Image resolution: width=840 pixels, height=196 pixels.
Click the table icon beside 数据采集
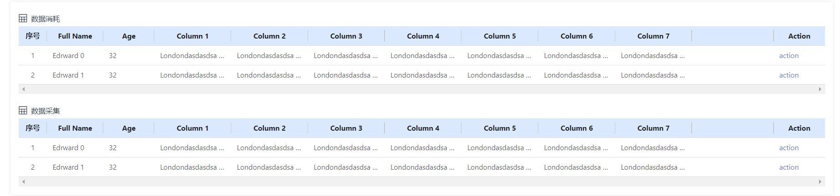23,111
